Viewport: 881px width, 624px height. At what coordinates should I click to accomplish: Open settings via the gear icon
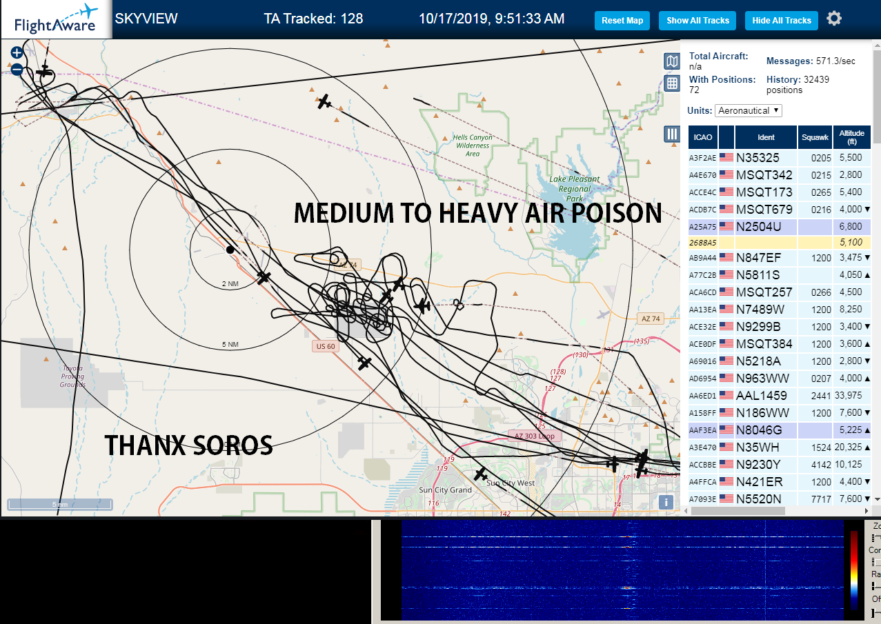(834, 19)
